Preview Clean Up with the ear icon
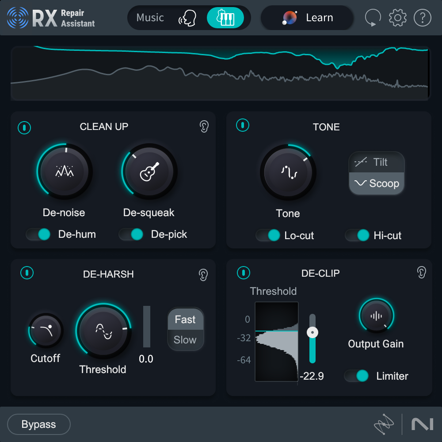The width and height of the screenshot is (442, 442). coord(203,127)
